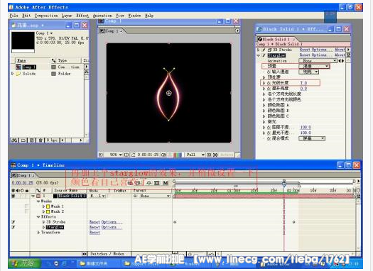
Task: Click the timeline current time 0:00:01:25
Action: [23, 182]
